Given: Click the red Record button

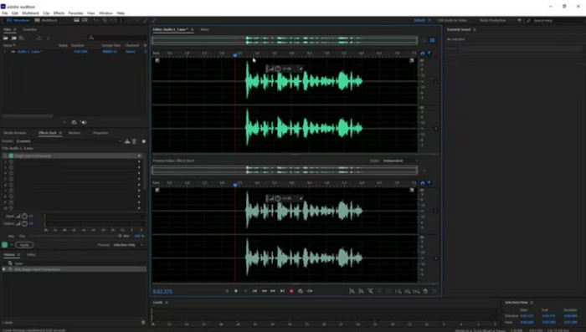Looking at the screenshot, I should point(291,291).
